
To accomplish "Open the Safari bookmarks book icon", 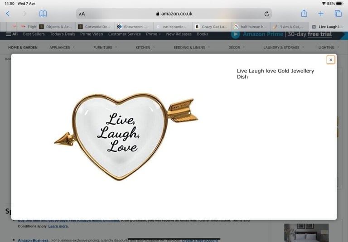I will [x=43, y=14].
